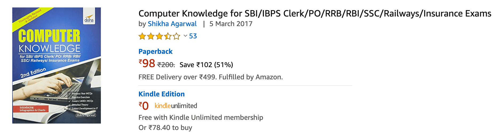Click the first gold star in the rating

[x=142, y=36]
